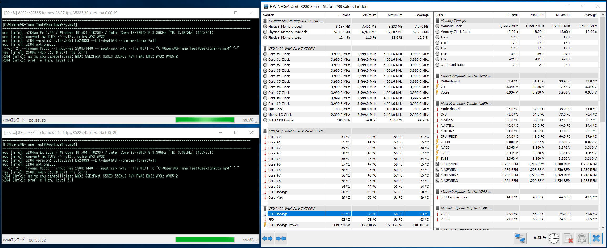Select the AUXFANIN1 row
This screenshot has height=248, width=607.
point(516,170)
